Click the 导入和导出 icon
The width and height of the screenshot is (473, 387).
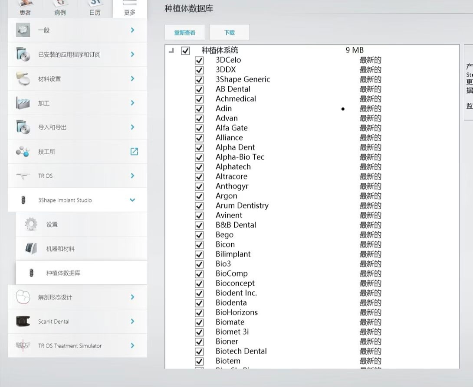23,127
